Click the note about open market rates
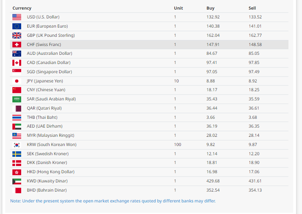Viewport: 302px width, 214px height. point(113,201)
